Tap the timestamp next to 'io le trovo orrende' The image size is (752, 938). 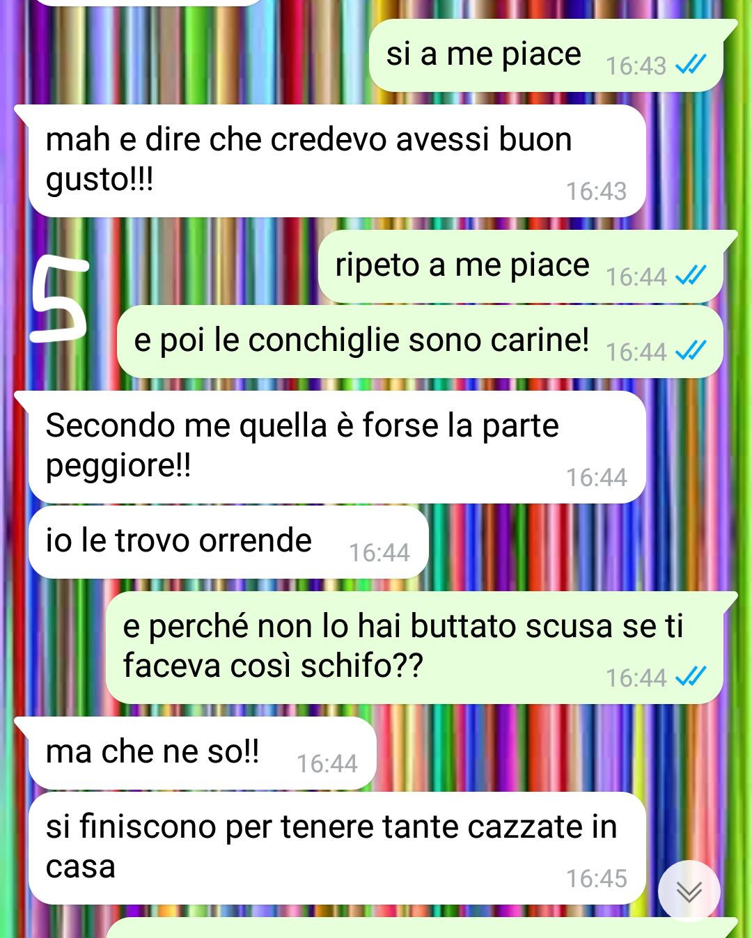(379, 553)
